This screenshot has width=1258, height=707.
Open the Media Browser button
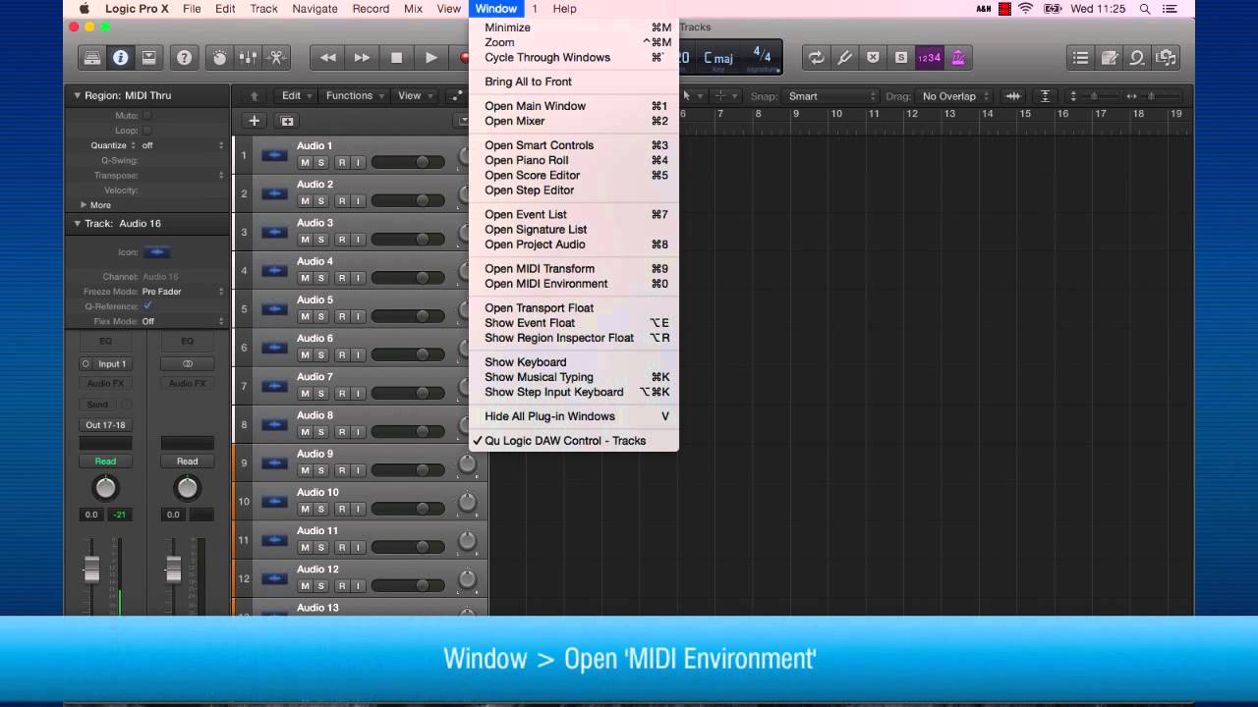click(x=1166, y=58)
